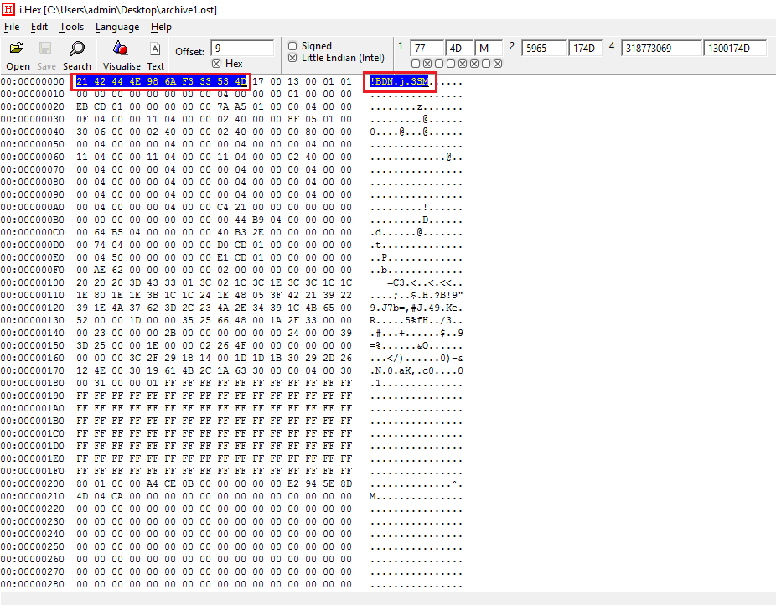This screenshot has height=605, width=776.
Task: Select address 00:00000000 row label
Action: [x=33, y=81]
